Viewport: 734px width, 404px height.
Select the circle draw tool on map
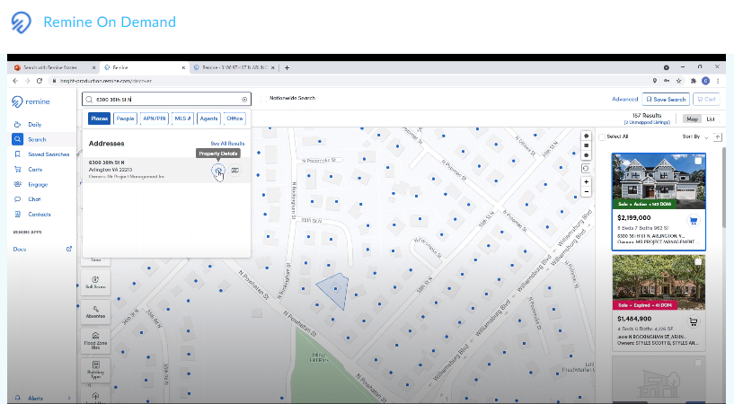coord(586,155)
